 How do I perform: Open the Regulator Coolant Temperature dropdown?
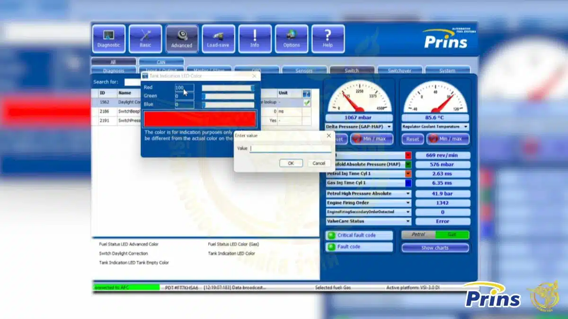coord(435,127)
